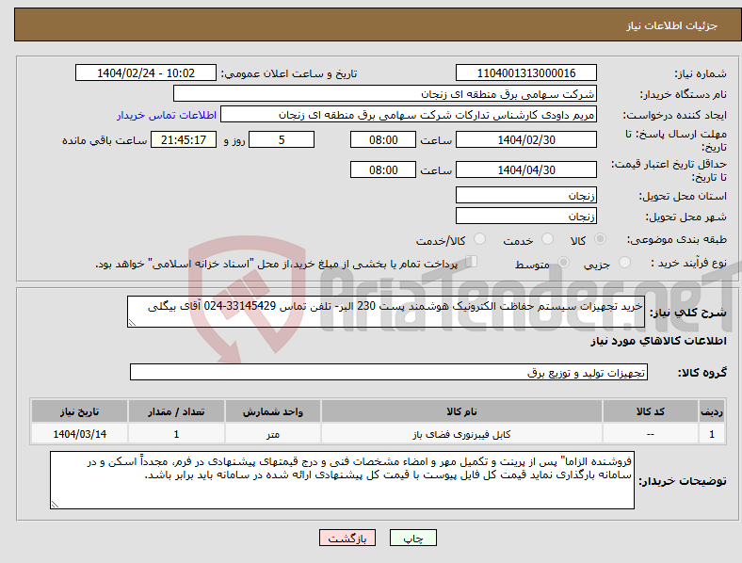Click the کد کالا column header

tap(651, 411)
